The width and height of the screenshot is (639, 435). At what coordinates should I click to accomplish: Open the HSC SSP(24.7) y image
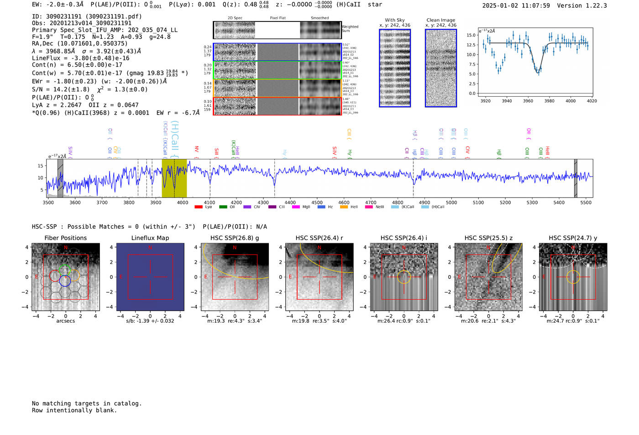pos(573,277)
